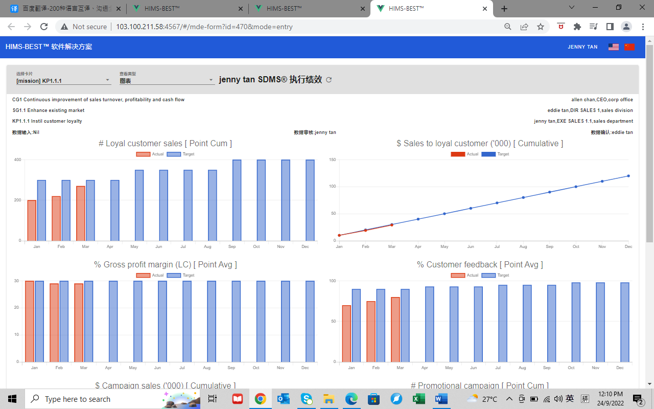Viewport: 654px width, 409px height.
Task: Switch language using the China flag icon
Action: click(629, 47)
